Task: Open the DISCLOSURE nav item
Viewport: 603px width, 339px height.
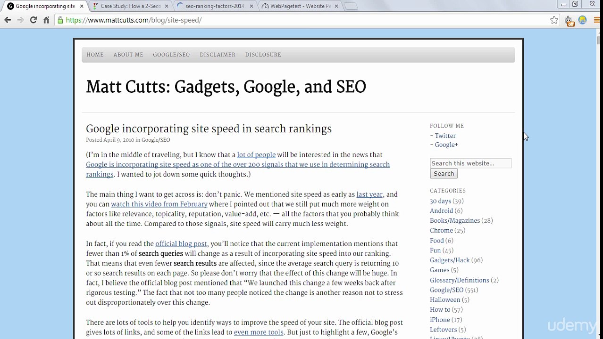Action: [x=263, y=55]
